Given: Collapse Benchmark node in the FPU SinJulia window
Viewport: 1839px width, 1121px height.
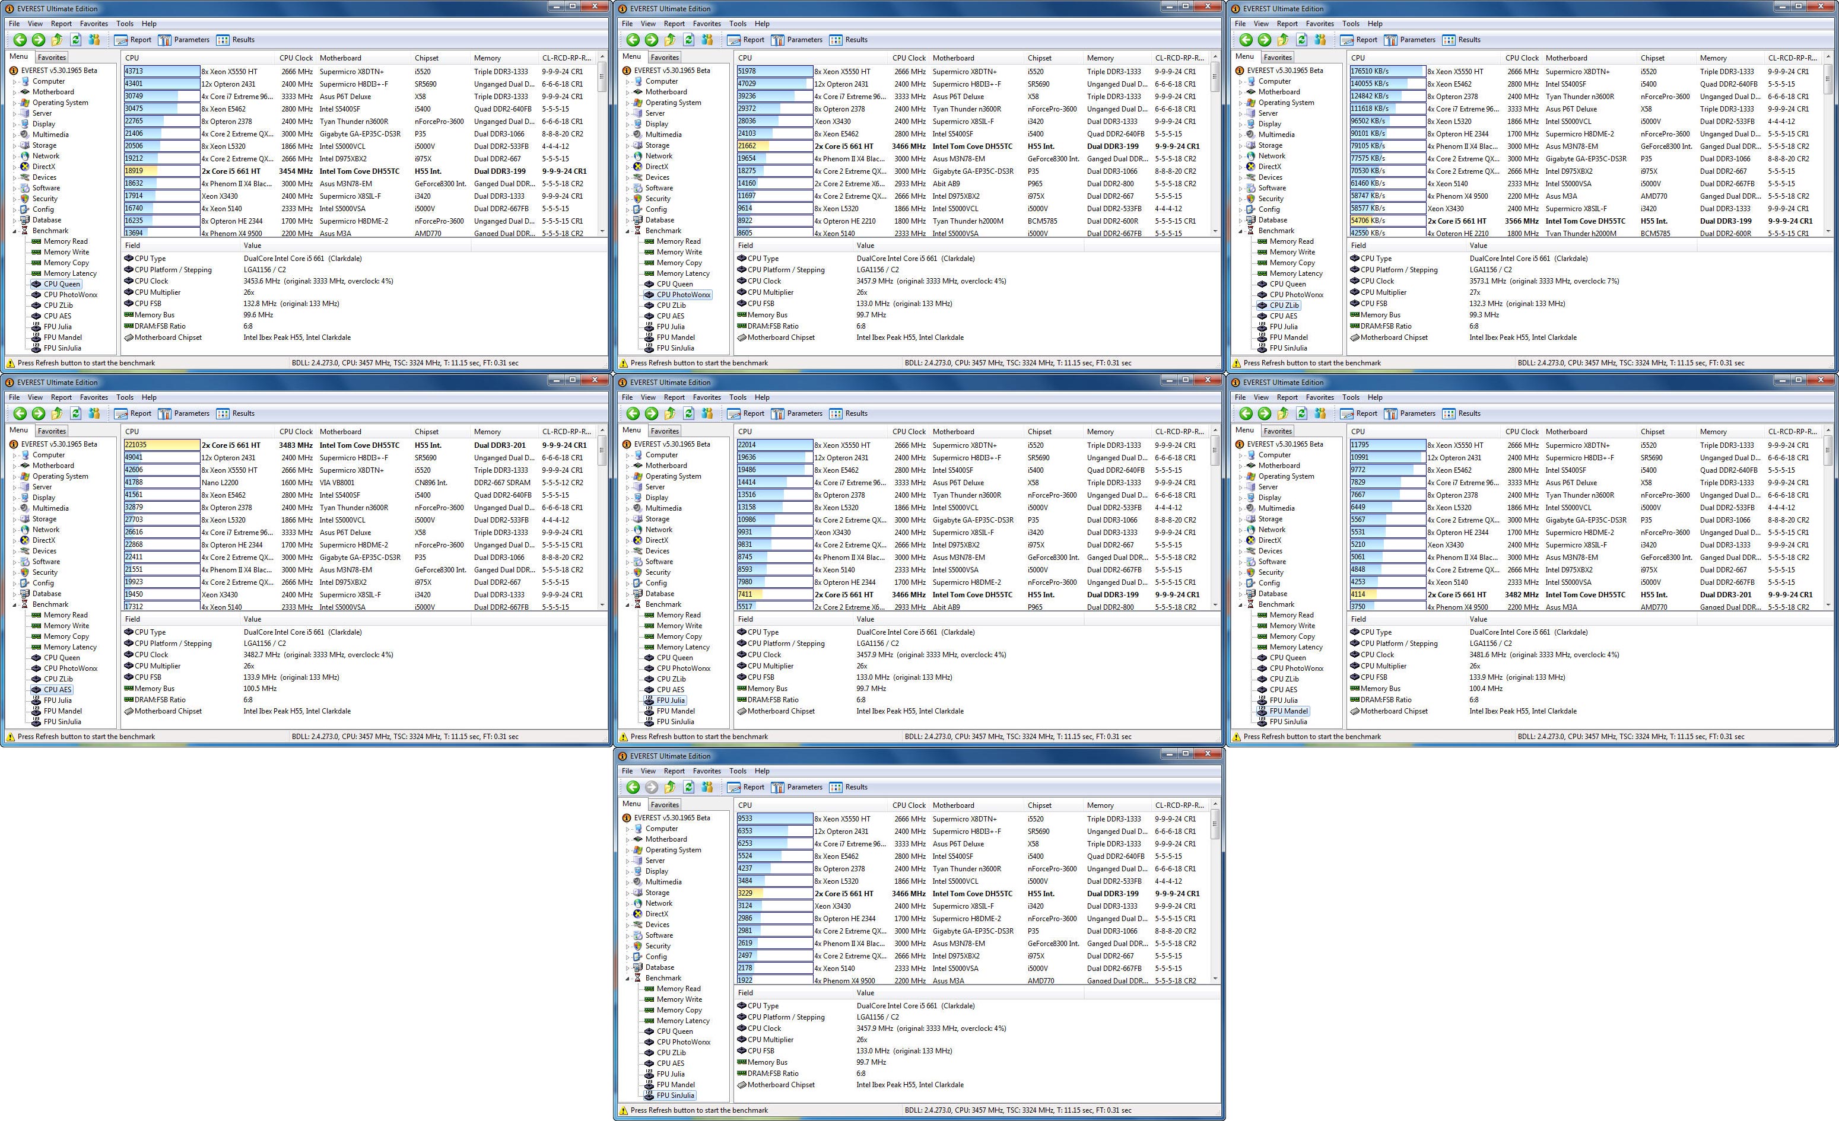Looking at the screenshot, I should point(627,979).
